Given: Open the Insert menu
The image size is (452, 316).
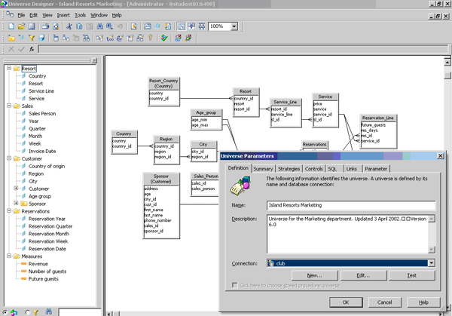Looking at the screenshot, I should 63,15.
